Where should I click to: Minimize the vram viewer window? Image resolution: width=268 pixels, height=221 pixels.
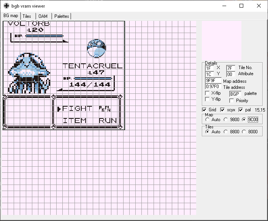pos(224,6)
